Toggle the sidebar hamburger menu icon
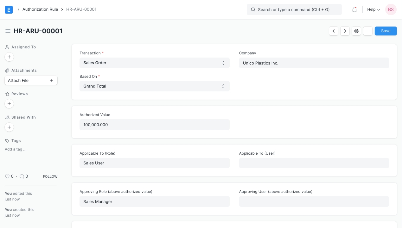This screenshot has height=228, width=402. point(8,31)
